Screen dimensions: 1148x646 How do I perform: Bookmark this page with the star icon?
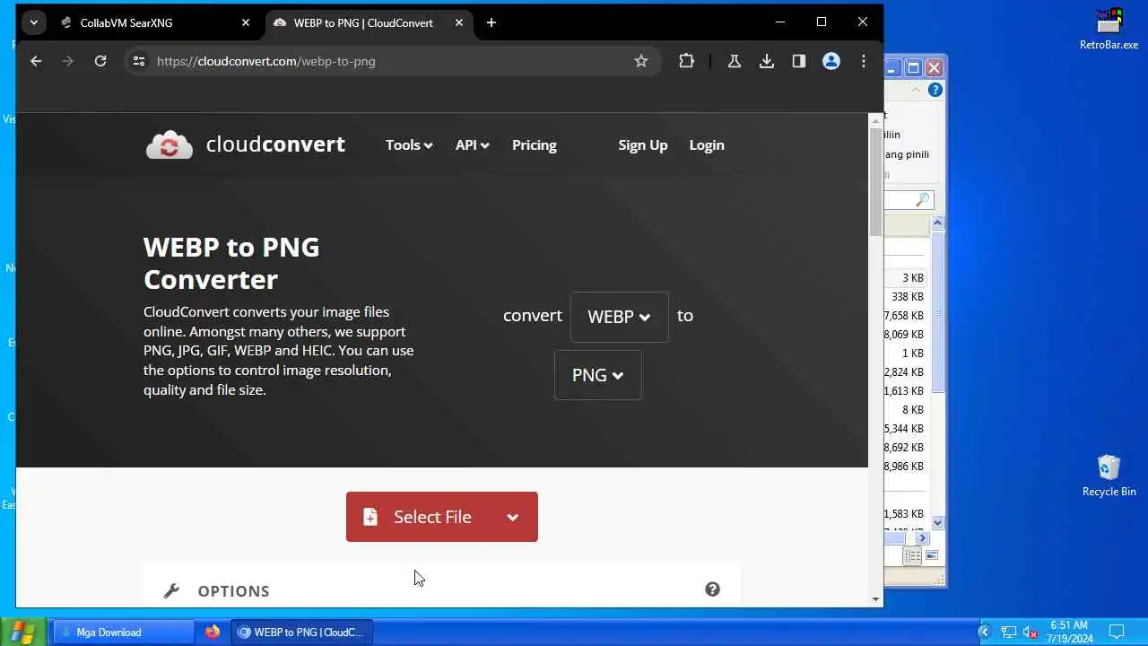pos(640,61)
